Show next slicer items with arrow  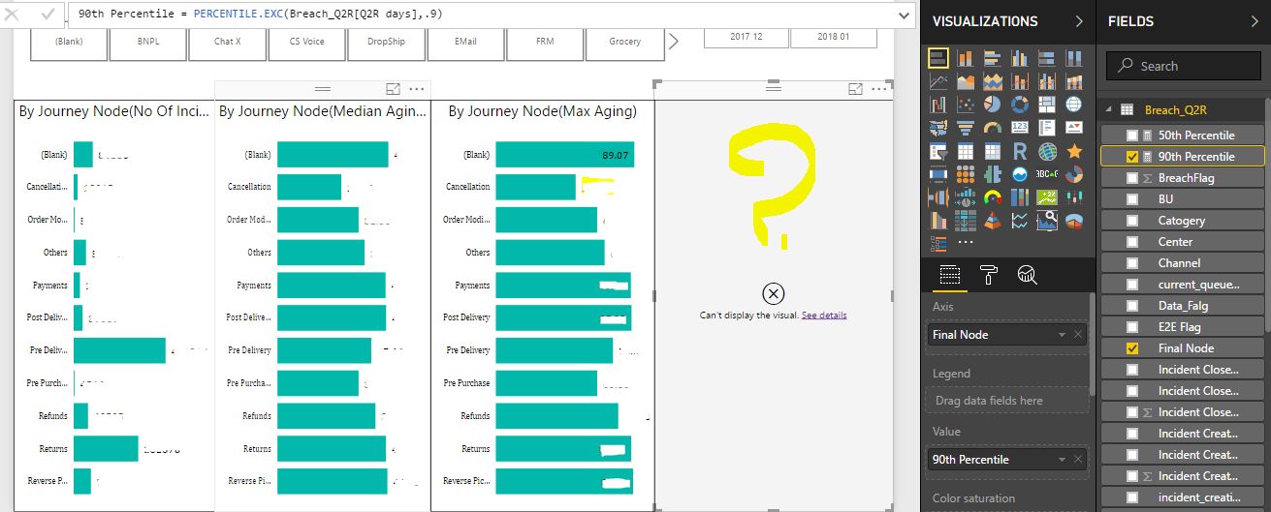[x=675, y=41]
